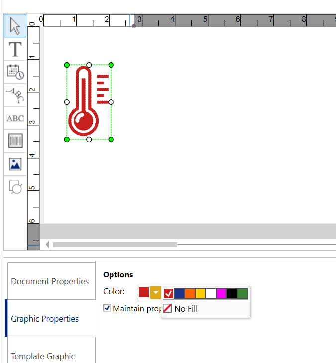This screenshot has height=363, width=336.
Task: Switch to Document Properties tab
Action: coord(50,281)
